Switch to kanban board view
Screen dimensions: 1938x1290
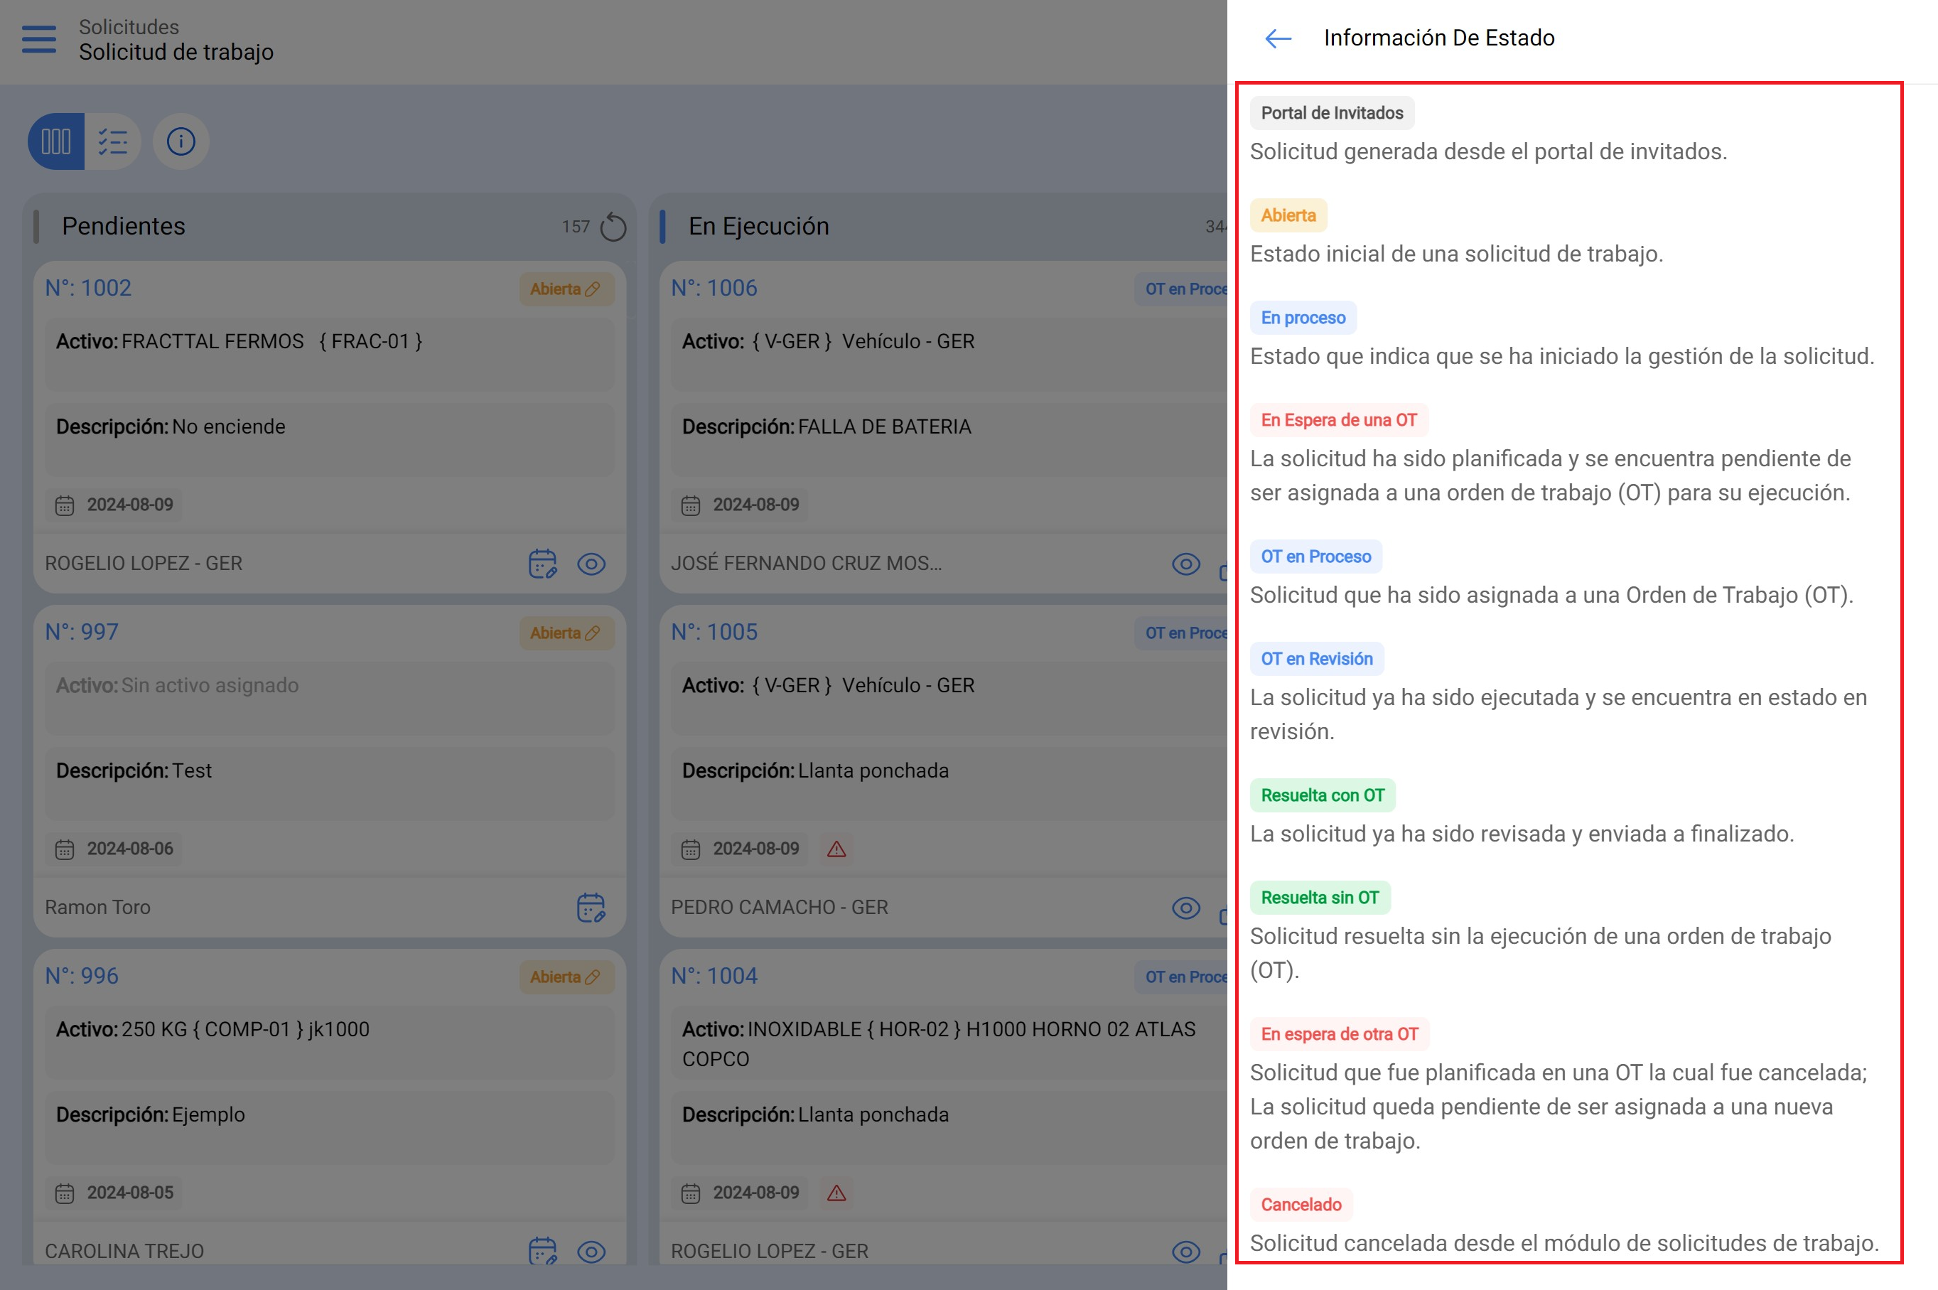coord(56,141)
